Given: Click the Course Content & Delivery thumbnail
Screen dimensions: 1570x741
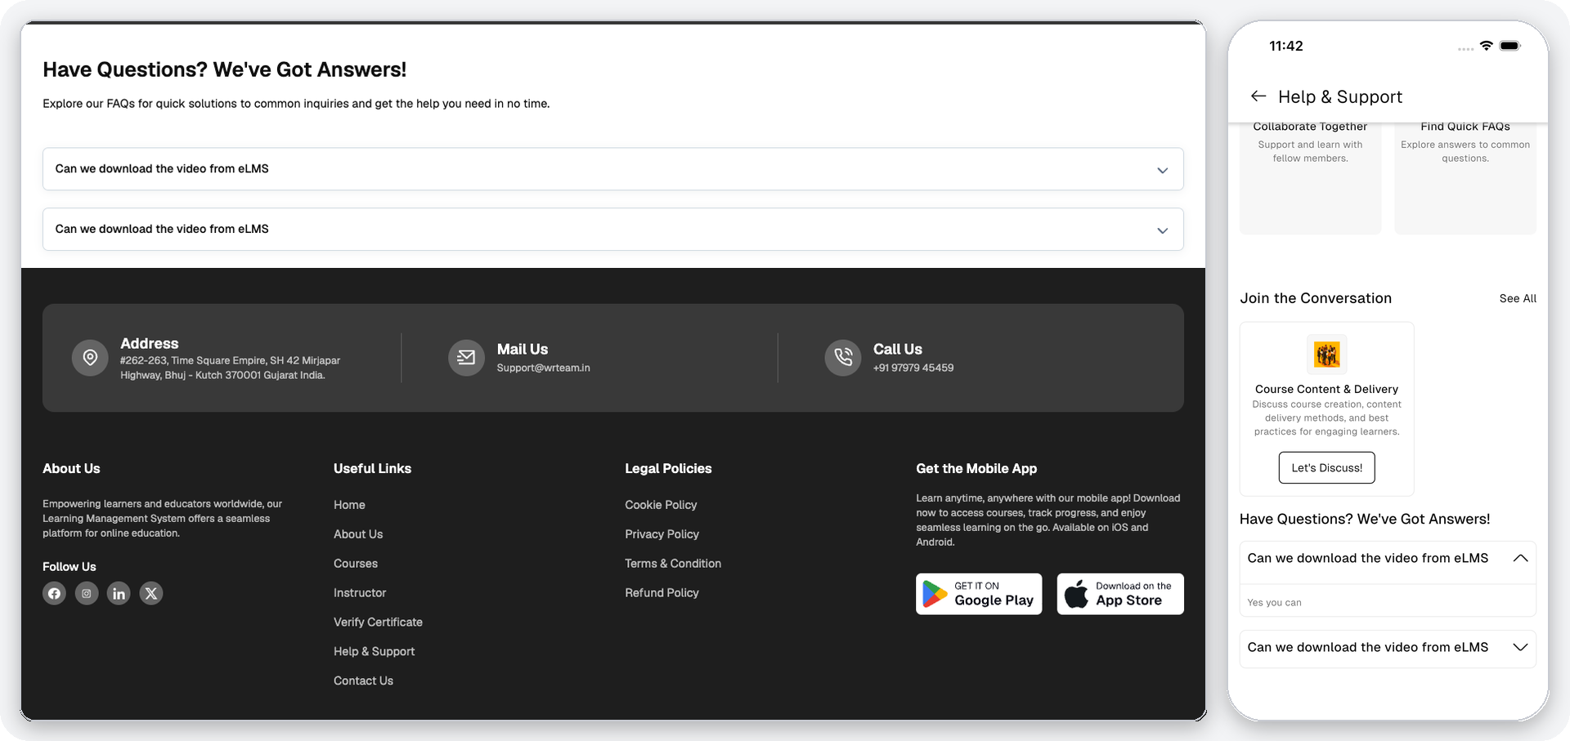Looking at the screenshot, I should 1327,355.
